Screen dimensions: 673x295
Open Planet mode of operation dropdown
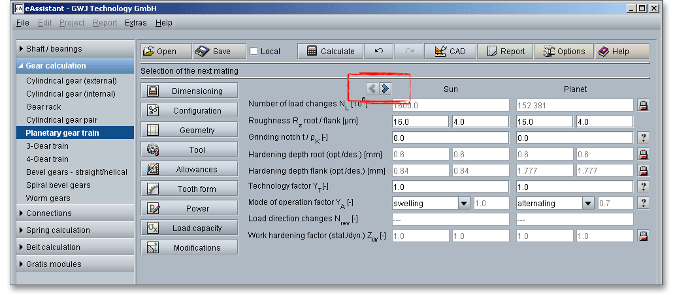[588, 203]
